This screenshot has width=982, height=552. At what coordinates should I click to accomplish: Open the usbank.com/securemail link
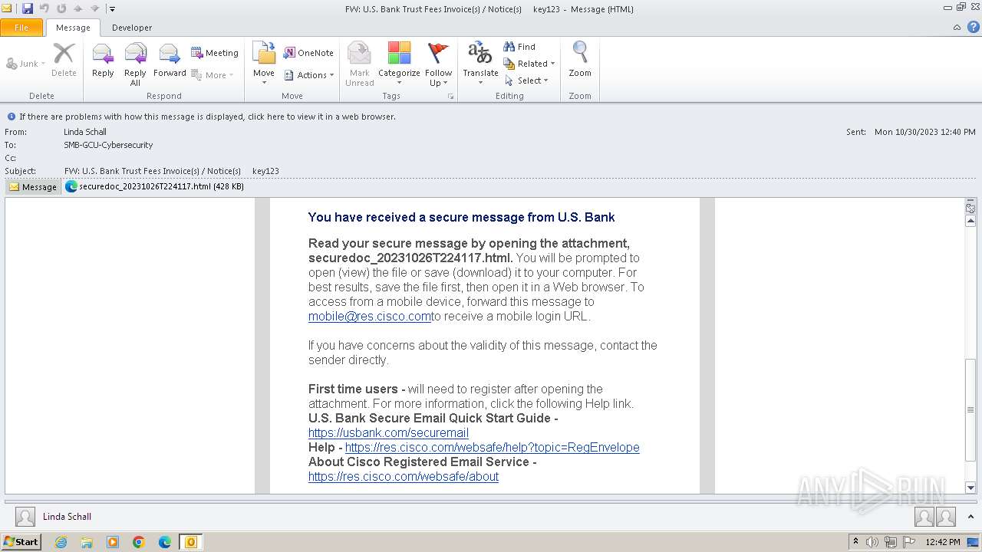pos(388,433)
